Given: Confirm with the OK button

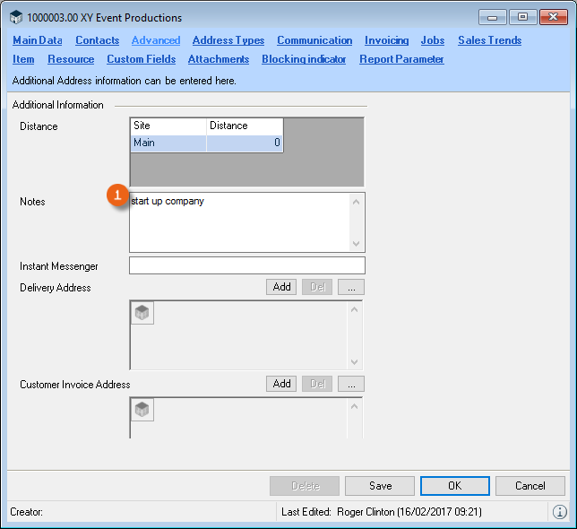Looking at the screenshot, I should tap(454, 486).
